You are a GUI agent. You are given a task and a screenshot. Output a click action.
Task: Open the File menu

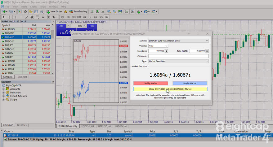click(x=7, y=6)
